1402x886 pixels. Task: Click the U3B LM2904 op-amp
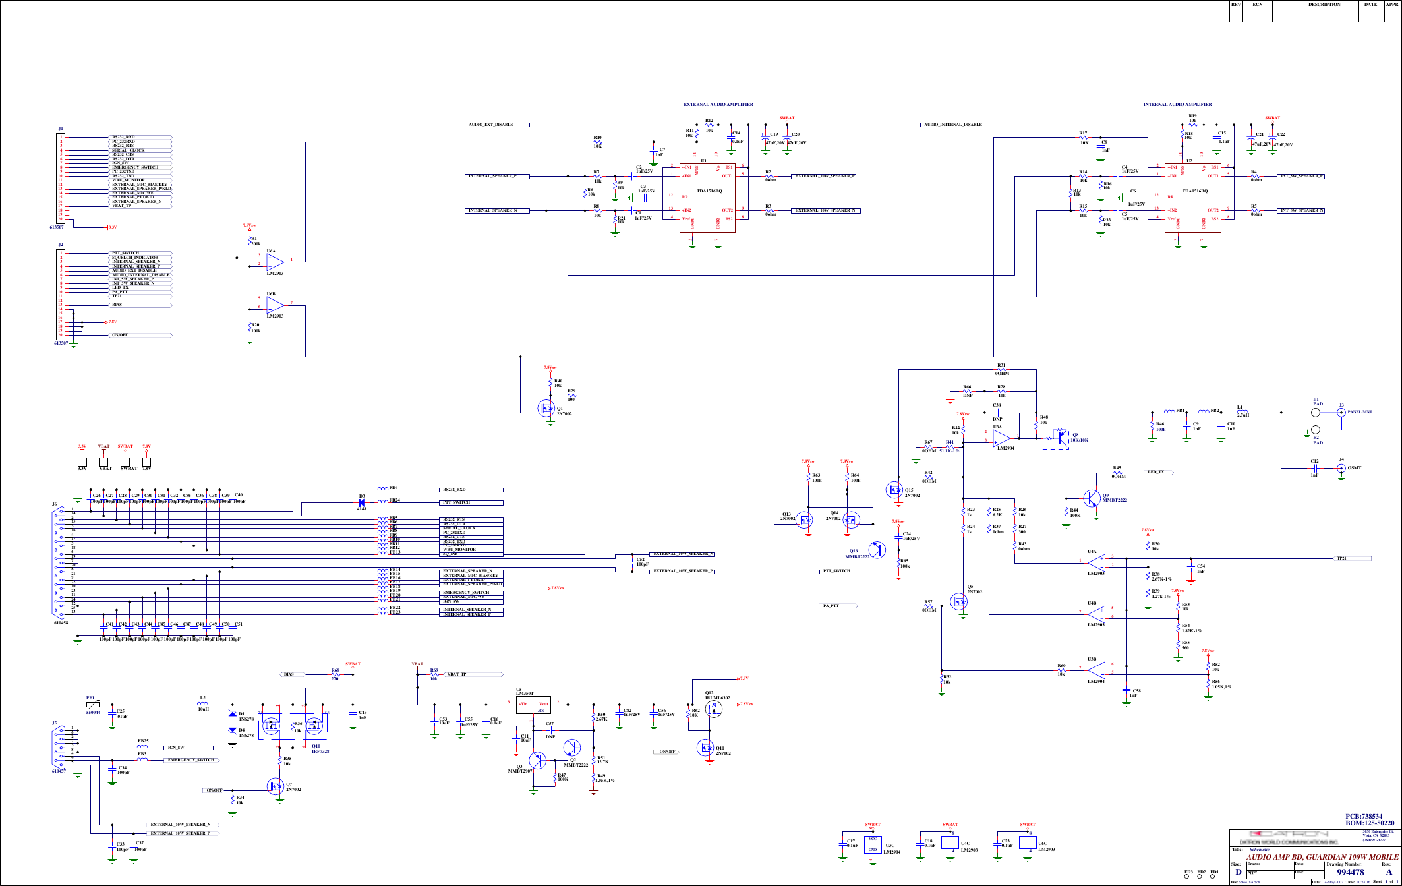click(x=1095, y=669)
